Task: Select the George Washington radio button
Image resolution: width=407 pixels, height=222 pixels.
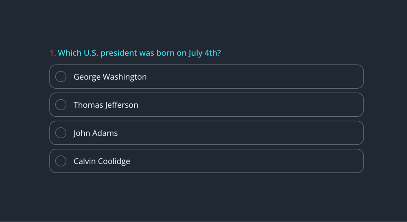Action: [61, 76]
